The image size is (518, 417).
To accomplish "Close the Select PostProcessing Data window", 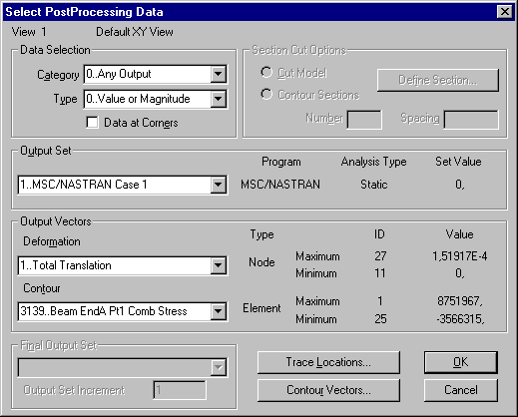I will [505, 12].
